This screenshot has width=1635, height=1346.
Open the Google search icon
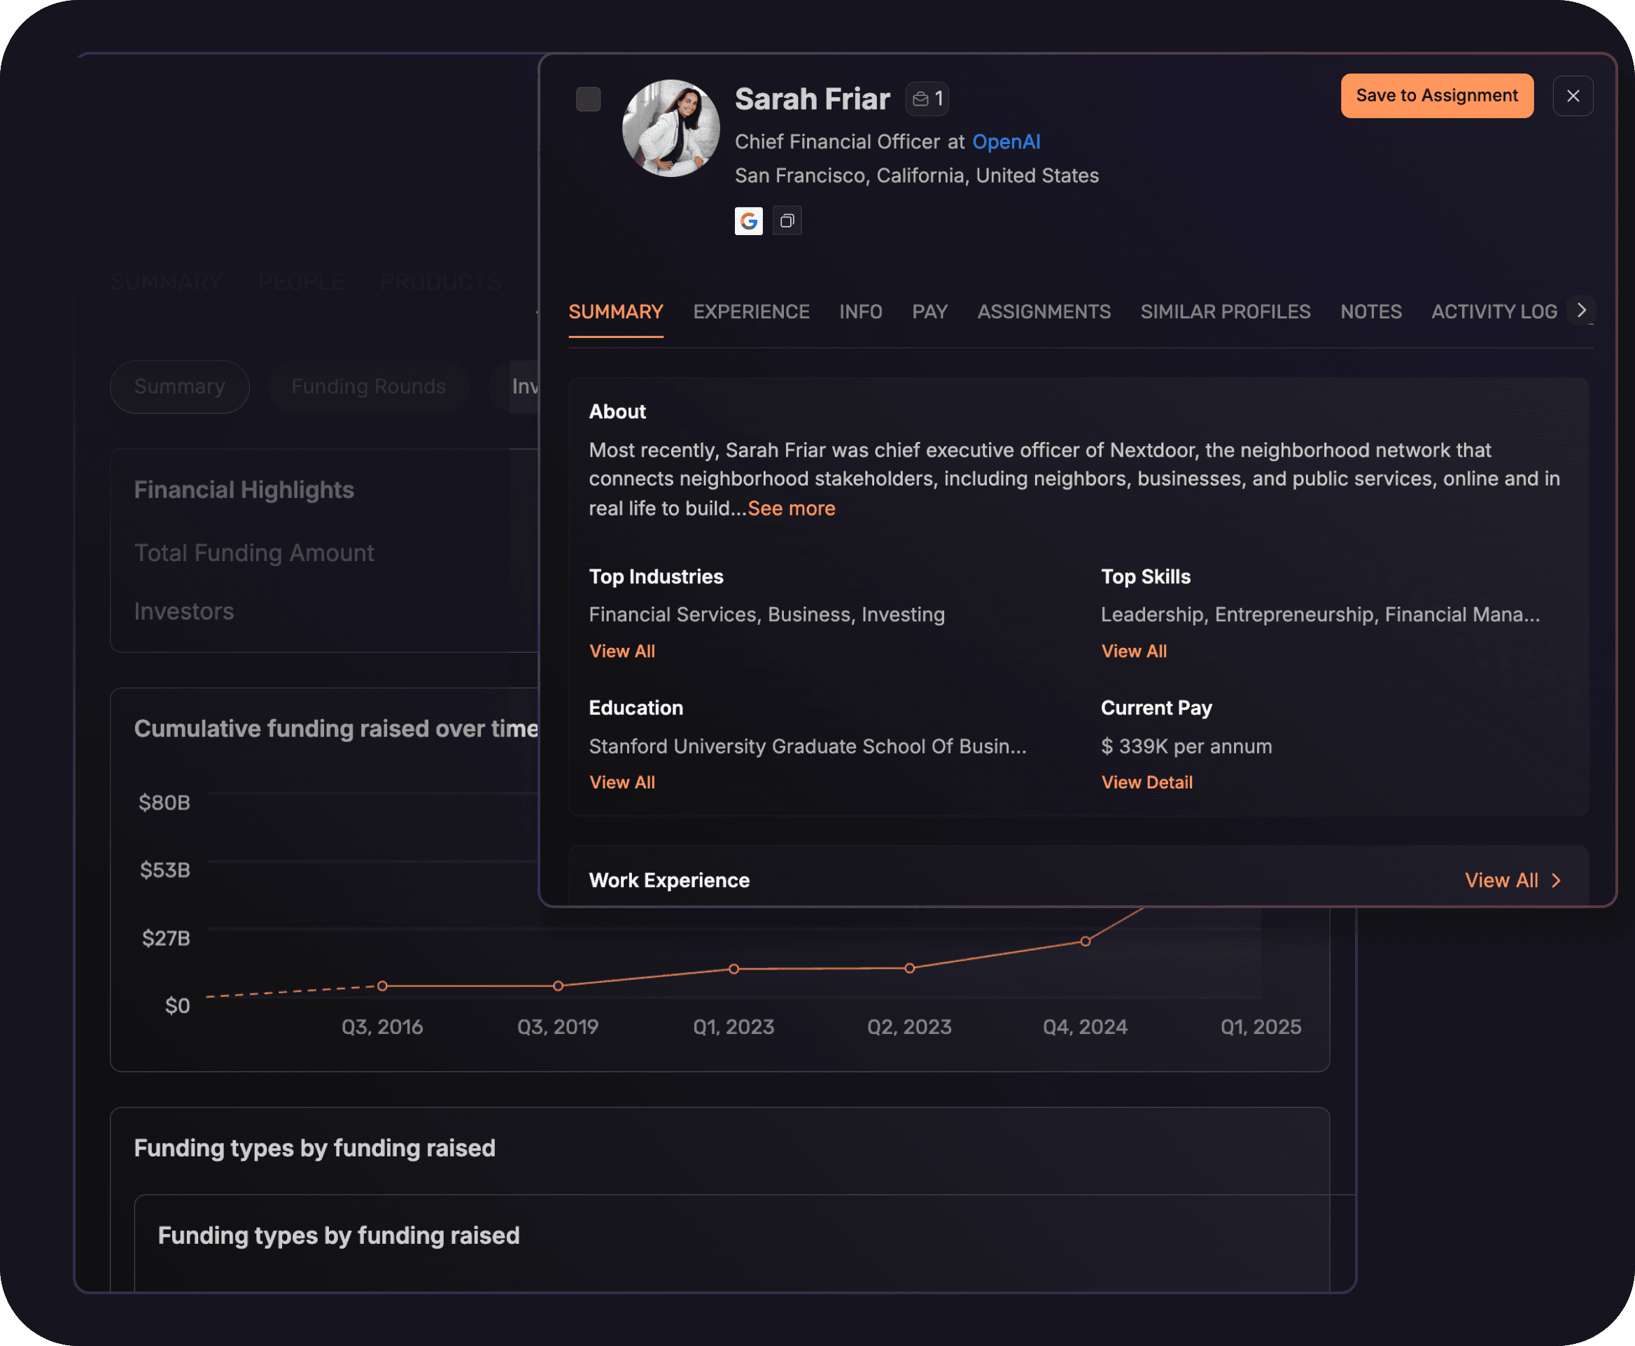(748, 221)
